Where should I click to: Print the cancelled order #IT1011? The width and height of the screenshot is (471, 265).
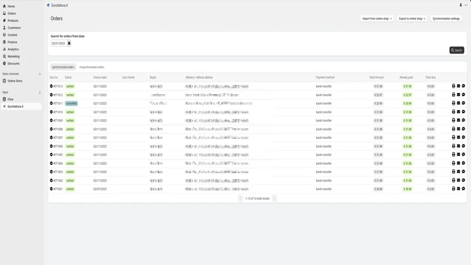point(453,103)
